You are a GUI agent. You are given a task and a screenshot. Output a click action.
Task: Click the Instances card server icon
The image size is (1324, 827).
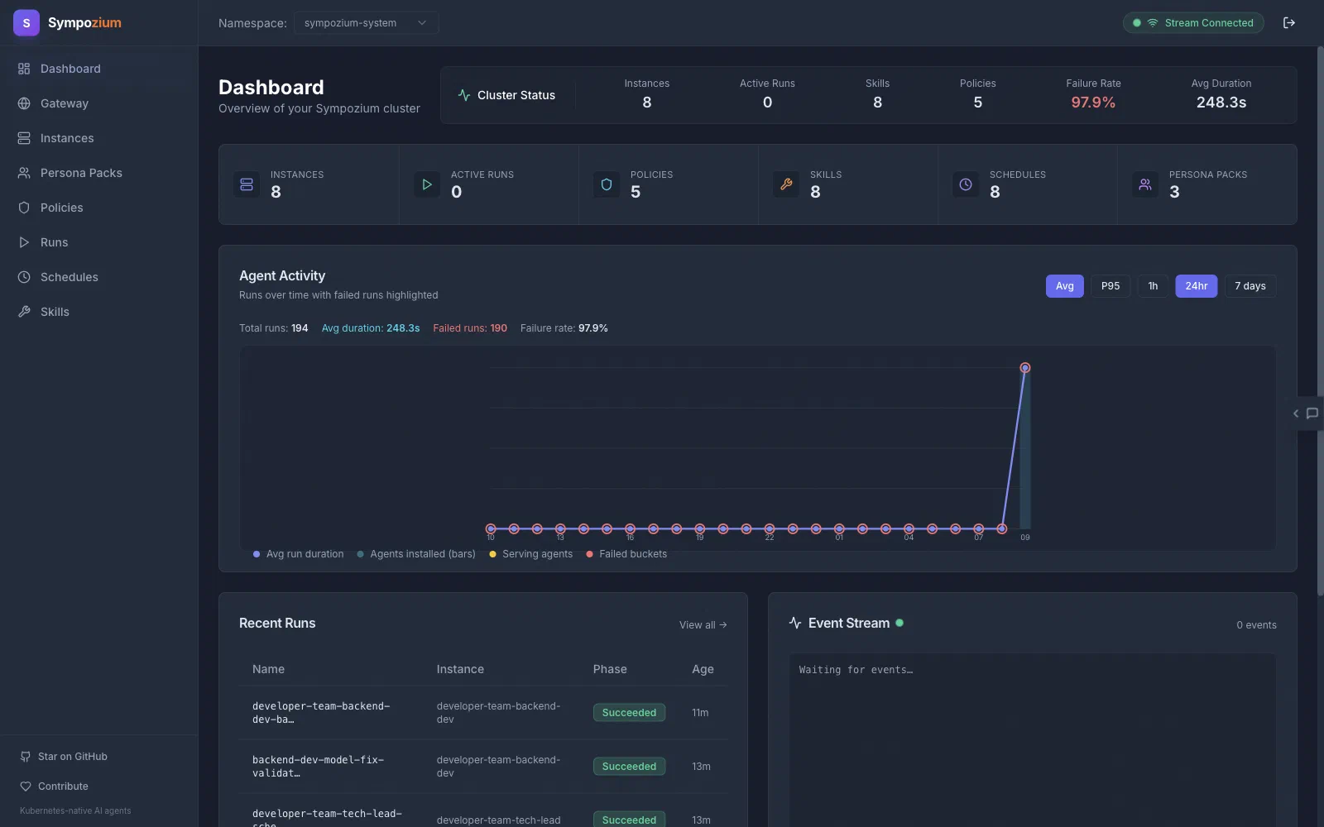(247, 184)
